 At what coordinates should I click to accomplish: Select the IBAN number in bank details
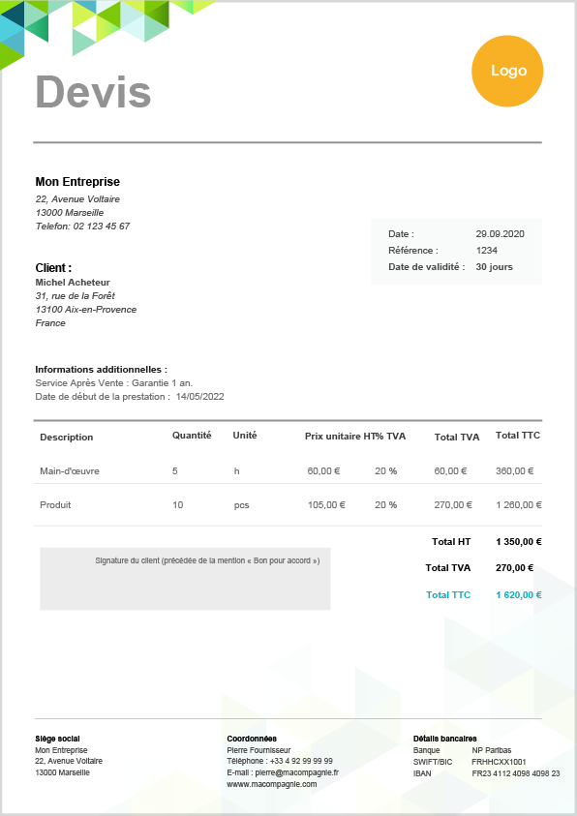click(x=516, y=773)
